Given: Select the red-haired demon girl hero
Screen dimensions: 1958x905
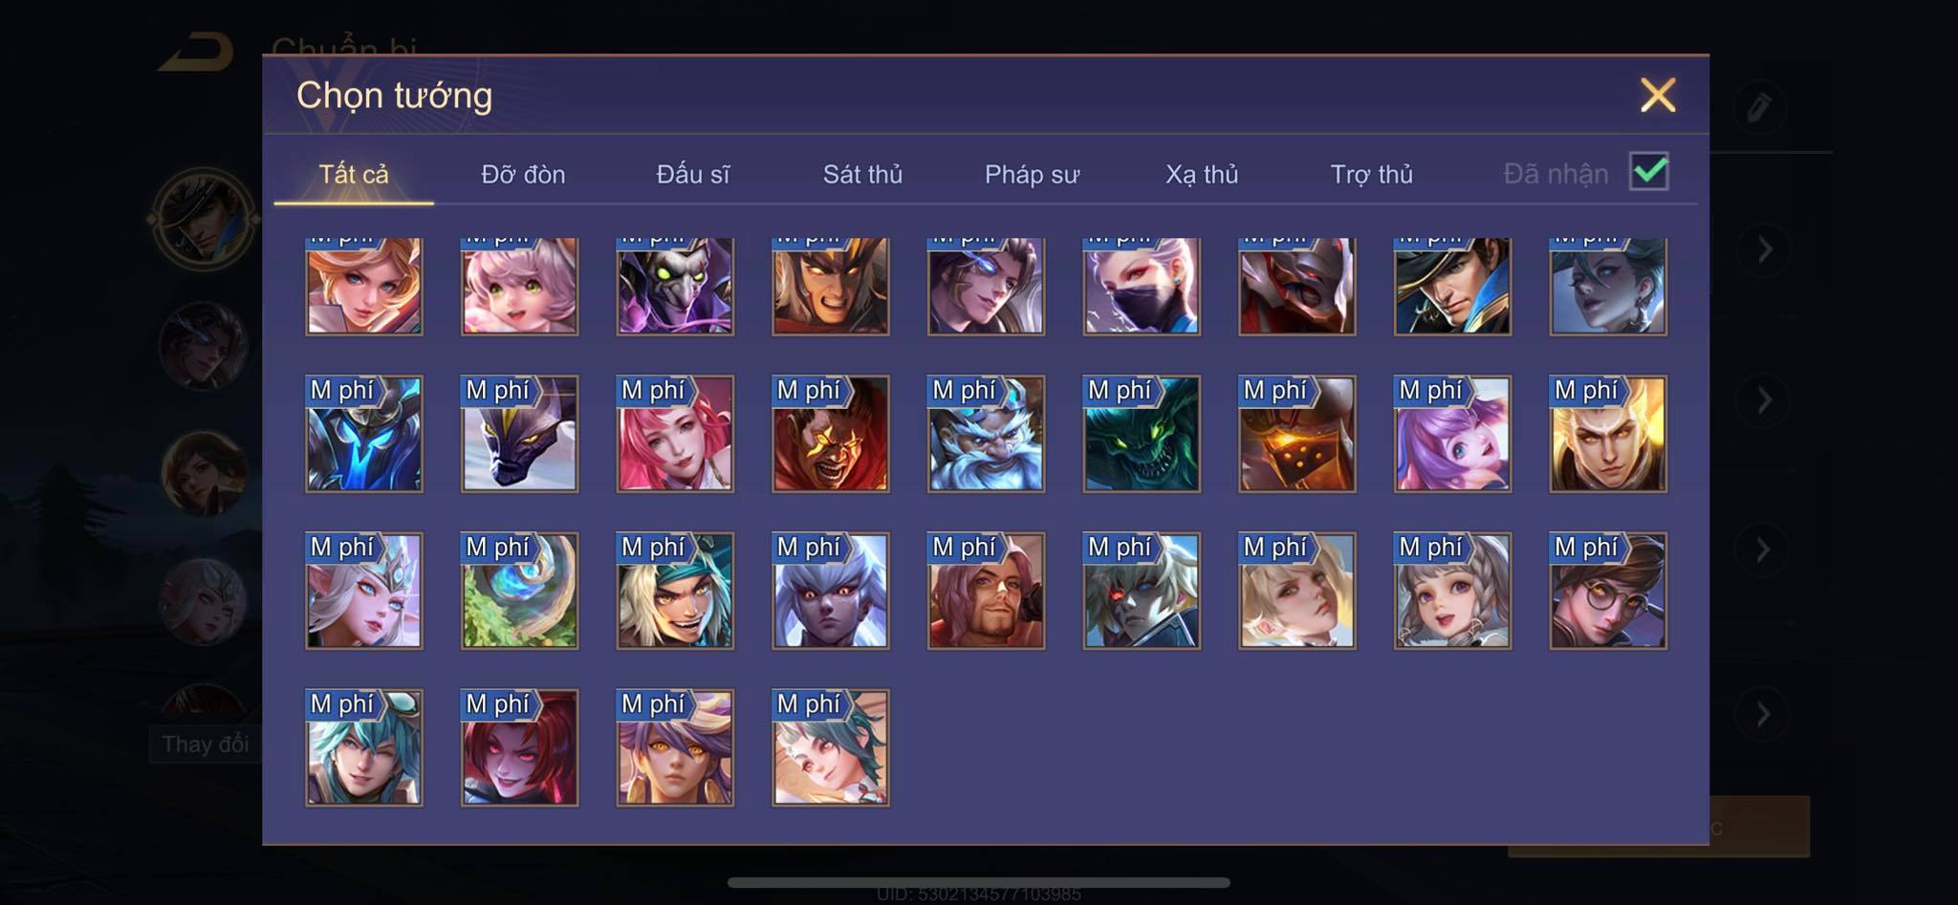Looking at the screenshot, I should pos(519,747).
